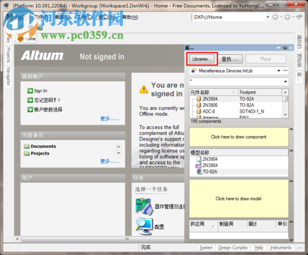
Task: Click 更多 link under 当前条目
Action: 110,161
